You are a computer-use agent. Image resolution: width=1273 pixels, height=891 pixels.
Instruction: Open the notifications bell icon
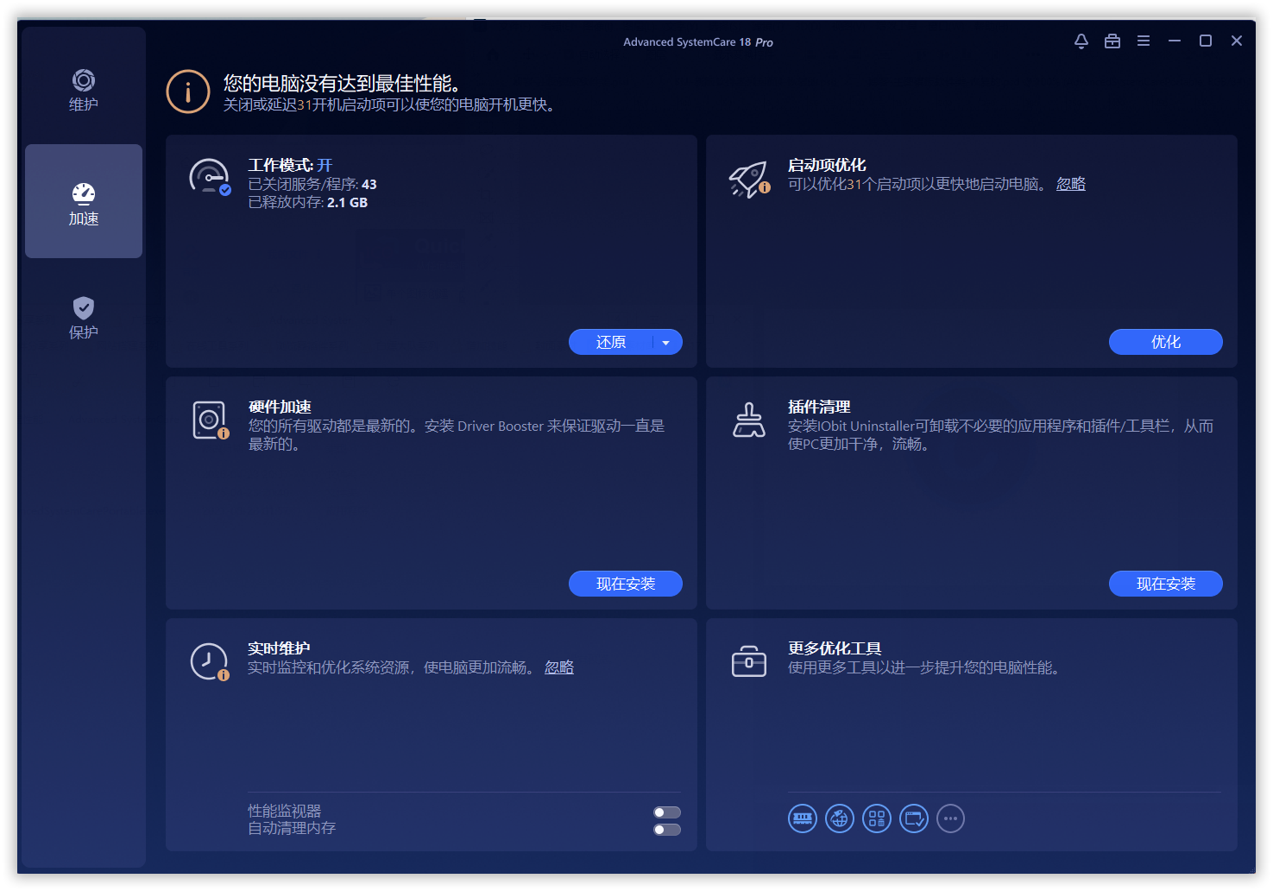(1081, 41)
